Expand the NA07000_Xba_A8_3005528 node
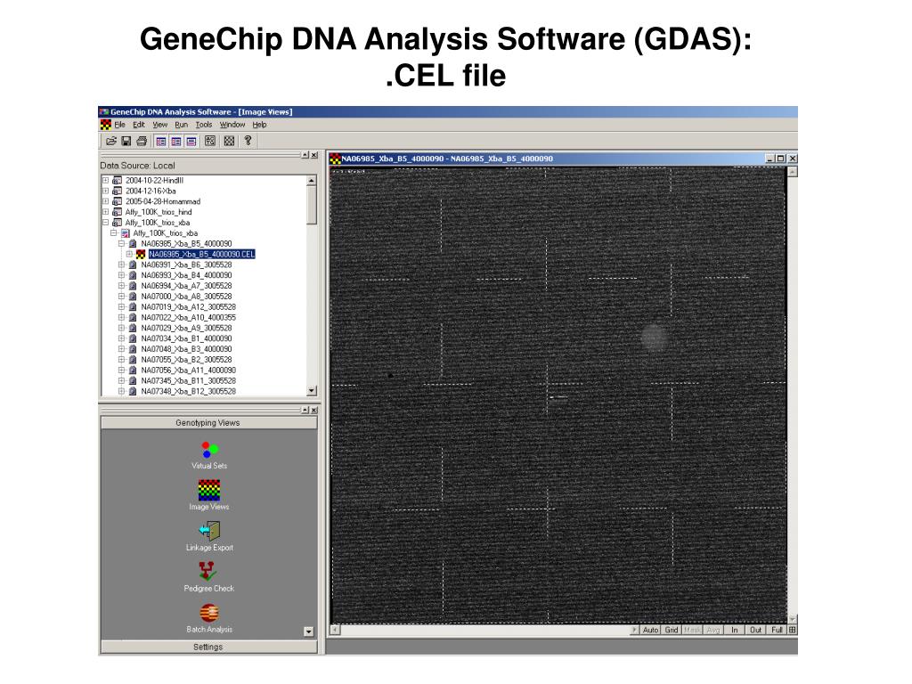 click(x=121, y=296)
